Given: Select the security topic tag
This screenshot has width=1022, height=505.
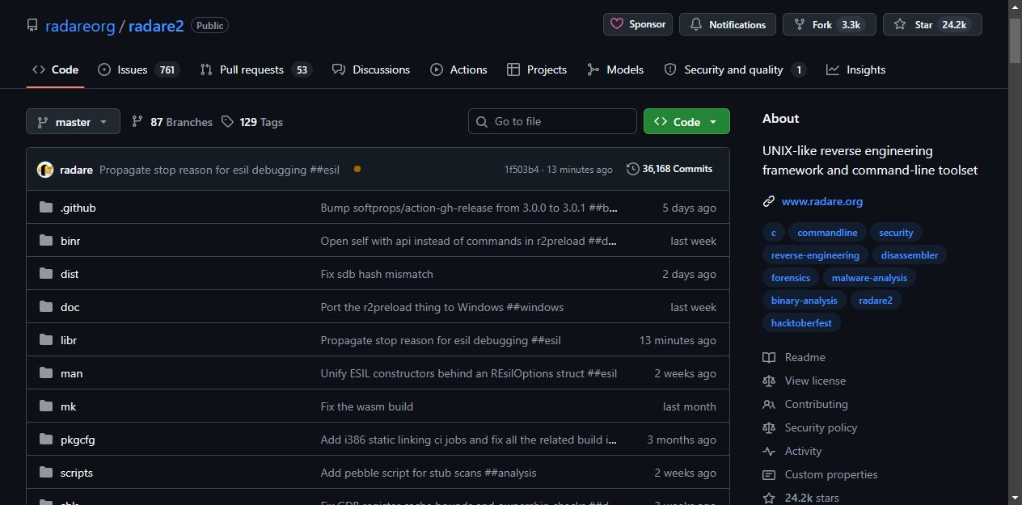Looking at the screenshot, I should [896, 233].
